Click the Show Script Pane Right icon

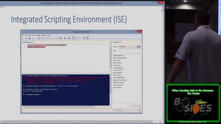coord(77,38)
